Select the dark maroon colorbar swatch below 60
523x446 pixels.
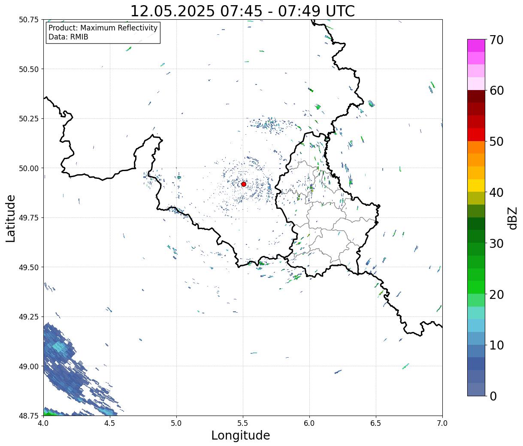476,96
